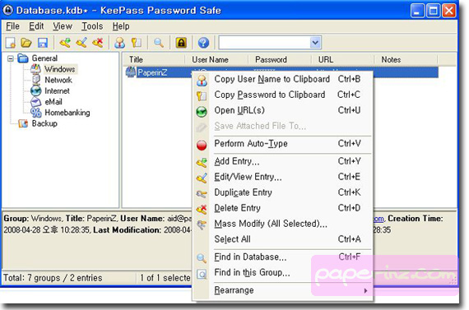Viewport: 469px width, 310px height.
Task: Open the View menu
Action: (x=63, y=26)
